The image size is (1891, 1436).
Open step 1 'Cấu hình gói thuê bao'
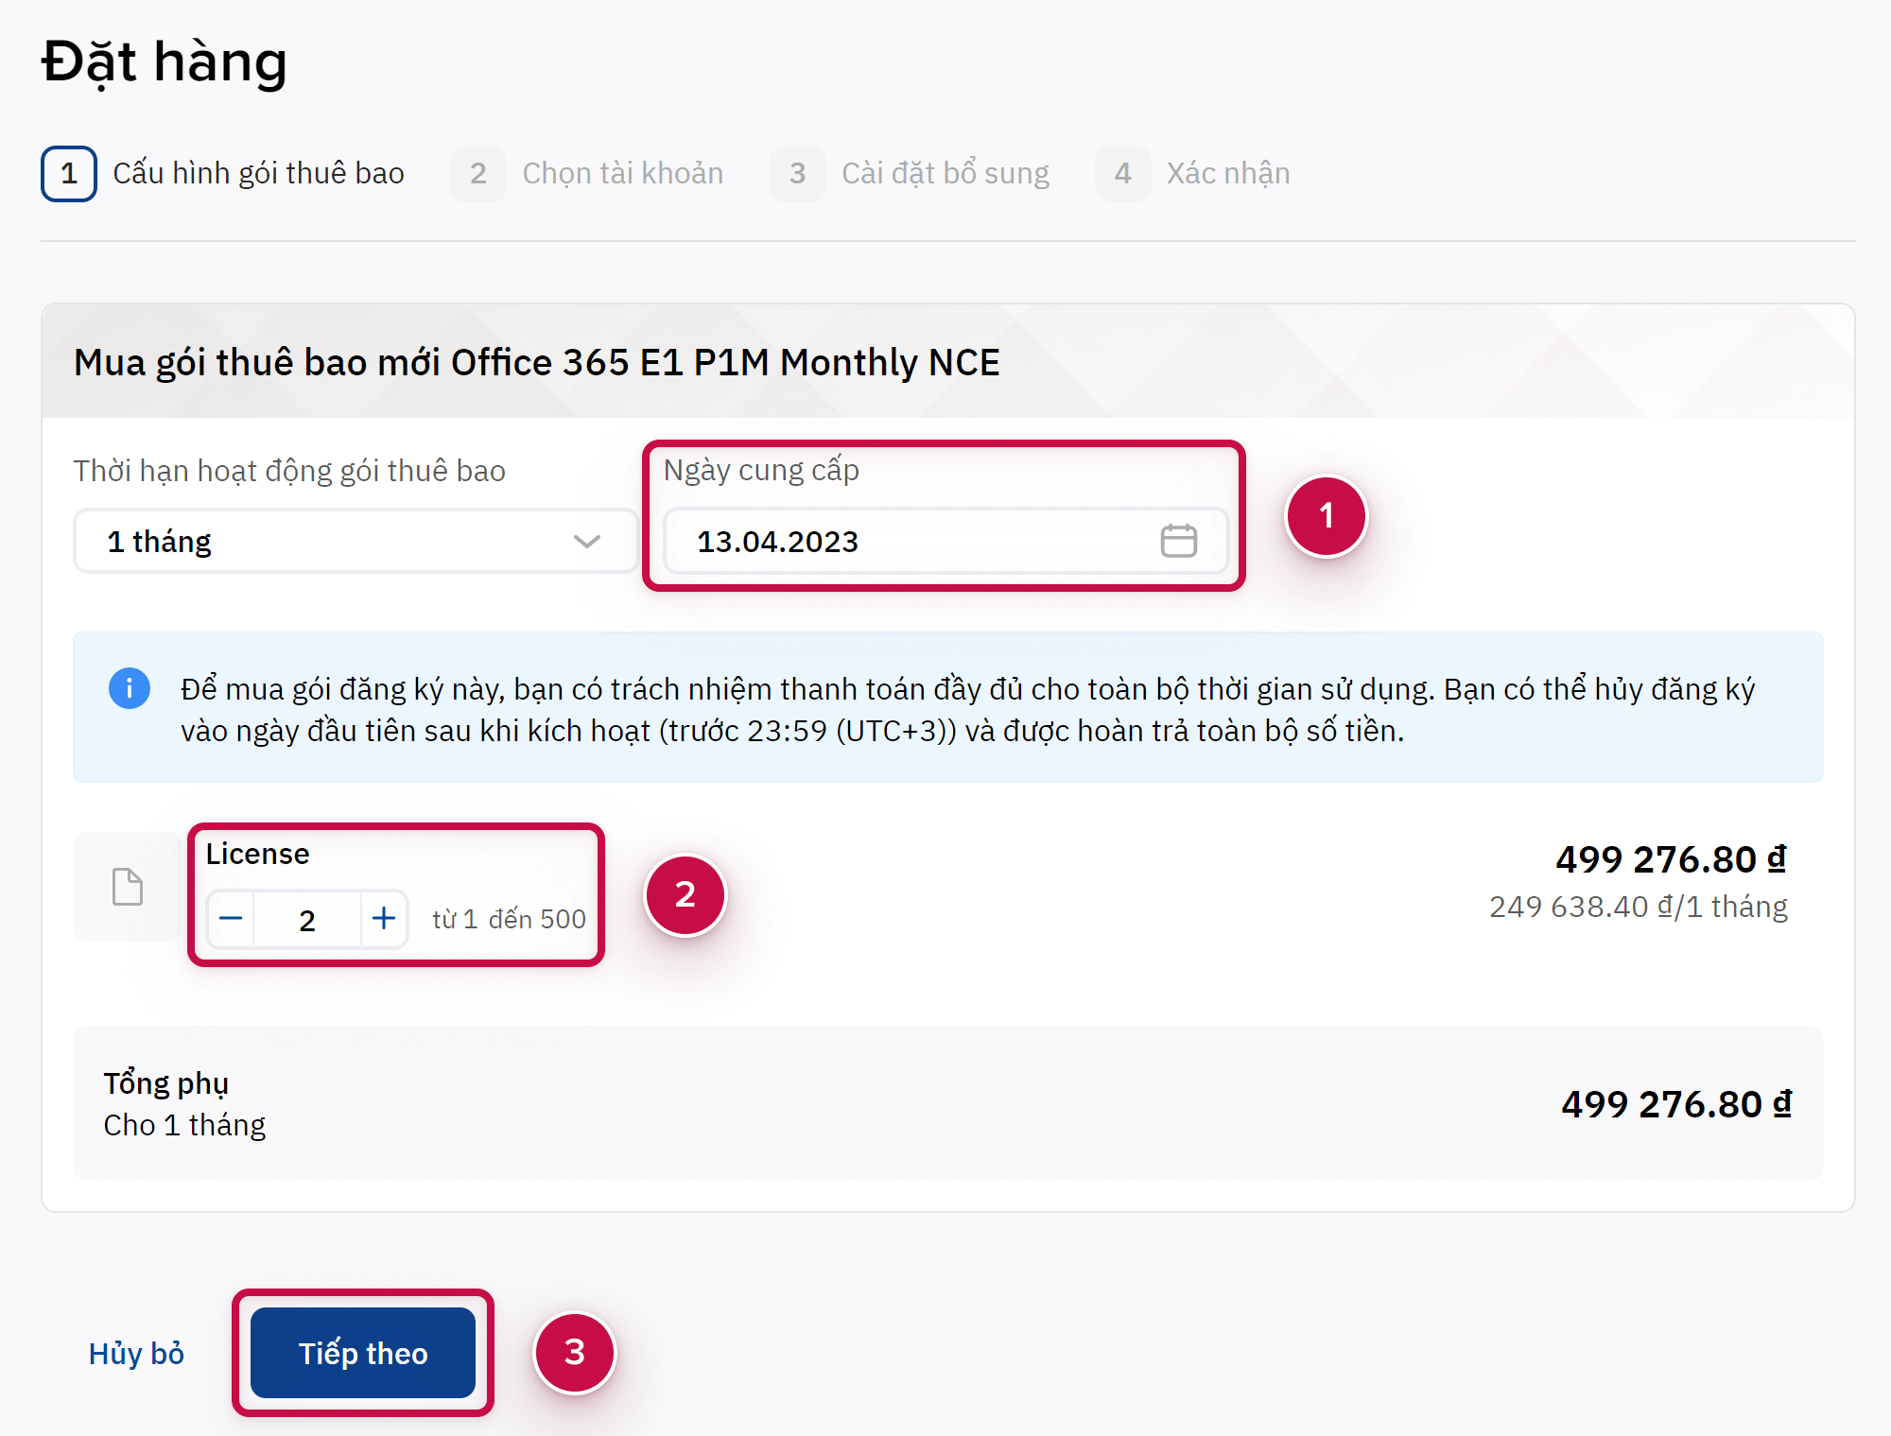pyautogui.click(x=258, y=174)
